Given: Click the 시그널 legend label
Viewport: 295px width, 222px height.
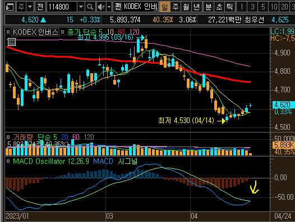Looking at the screenshot, I should 128,161.
